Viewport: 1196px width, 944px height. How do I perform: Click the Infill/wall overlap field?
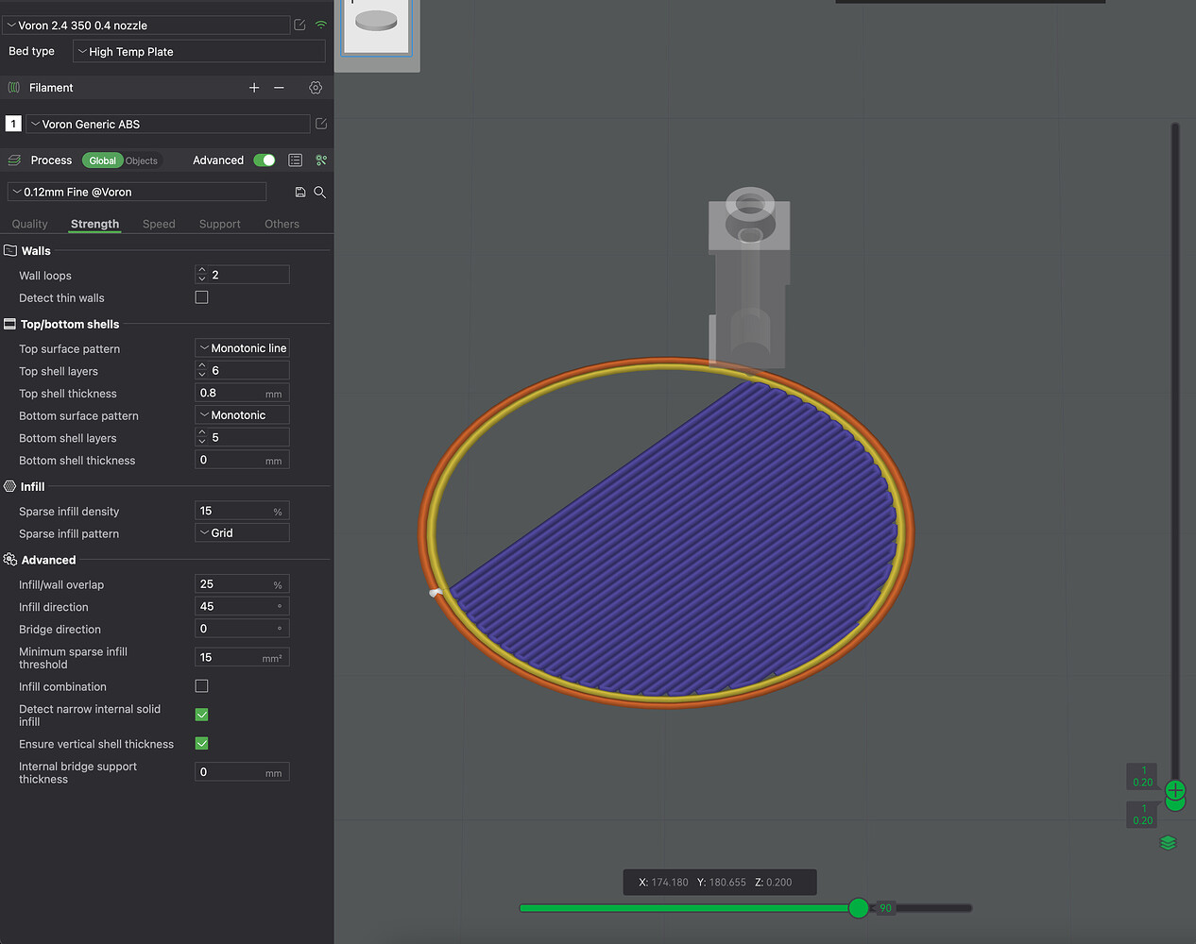[242, 584]
